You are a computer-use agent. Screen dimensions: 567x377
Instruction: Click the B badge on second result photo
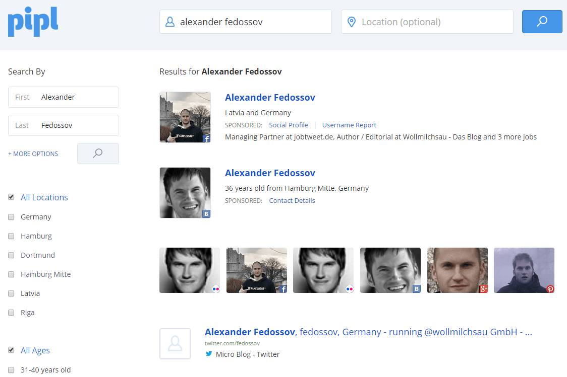(206, 213)
